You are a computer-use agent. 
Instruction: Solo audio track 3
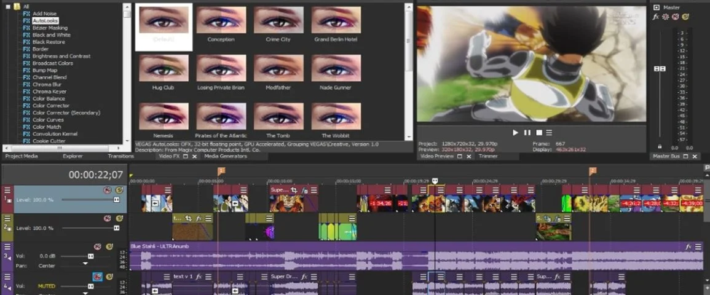coord(109,246)
